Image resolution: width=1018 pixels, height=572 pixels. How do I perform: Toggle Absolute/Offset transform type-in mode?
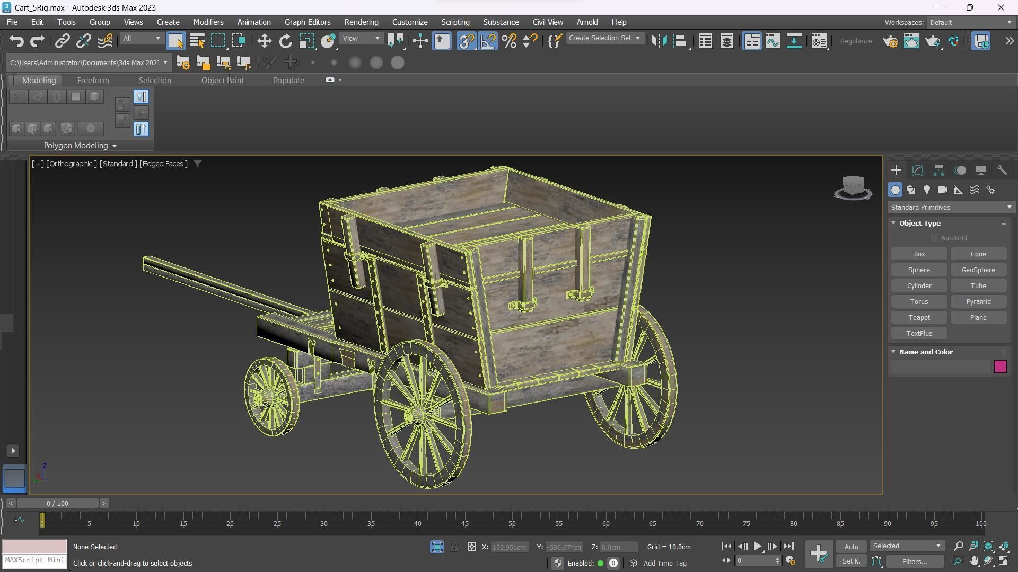click(x=471, y=547)
